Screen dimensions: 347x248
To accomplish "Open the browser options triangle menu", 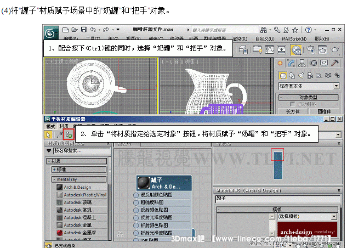I will pos(49,151).
